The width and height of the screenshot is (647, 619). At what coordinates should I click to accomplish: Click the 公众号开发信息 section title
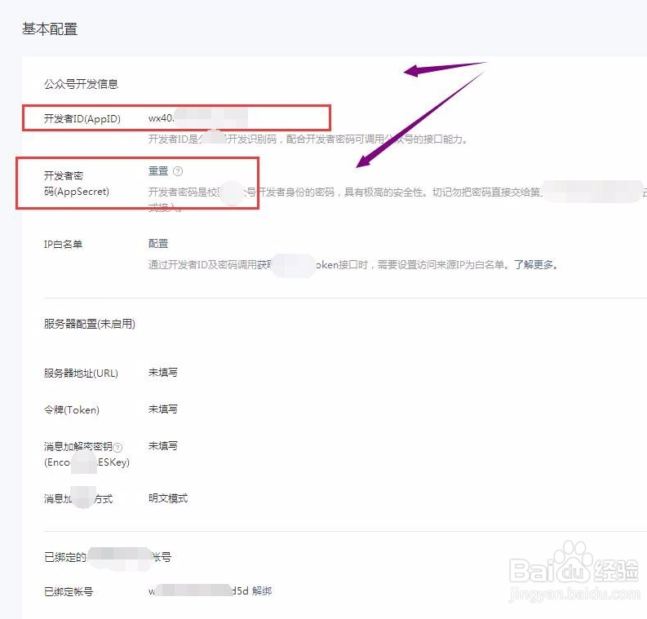point(82,84)
